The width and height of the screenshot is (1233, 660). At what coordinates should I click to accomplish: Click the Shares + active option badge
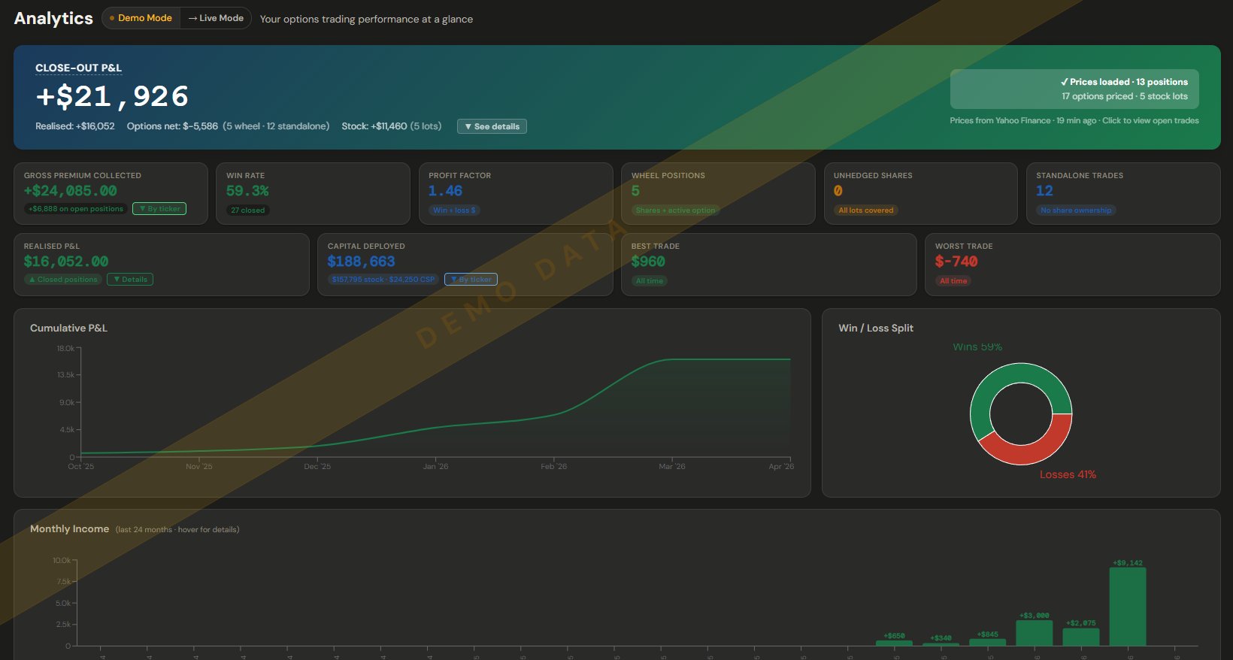[675, 210]
